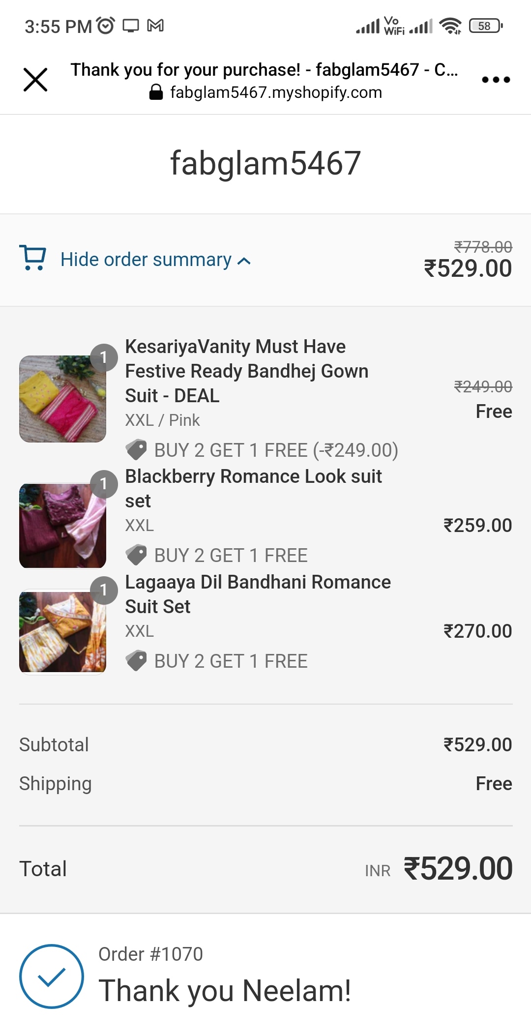This screenshot has width=531, height=1035.
Task: Tap discount tag icon on Bandhej Gown
Action: pyautogui.click(x=136, y=449)
